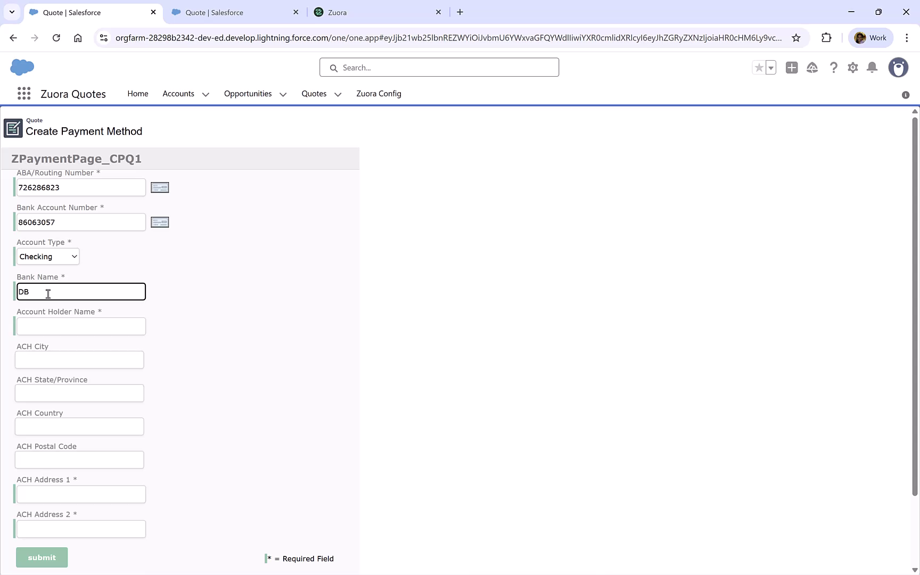Expand the Quotes navigation chevron

(x=338, y=94)
